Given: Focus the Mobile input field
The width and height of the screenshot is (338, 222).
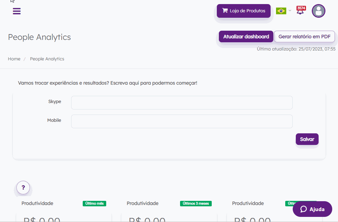Looking at the screenshot, I should pyautogui.click(x=182, y=121).
